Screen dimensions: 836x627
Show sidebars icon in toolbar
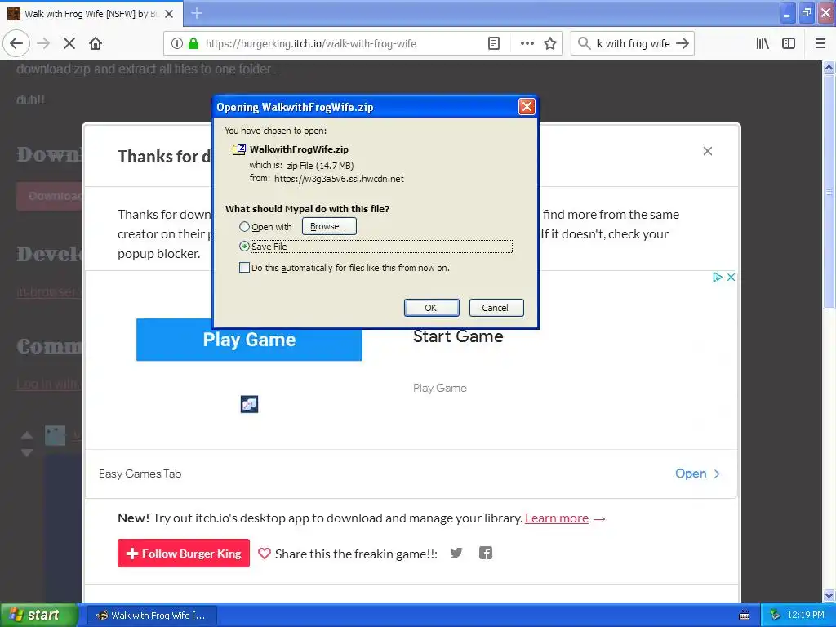click(789, 43)
